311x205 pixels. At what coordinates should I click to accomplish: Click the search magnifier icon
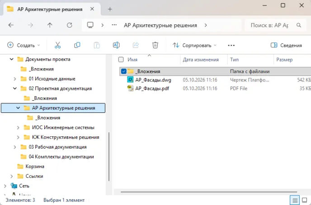coord(299,25)
